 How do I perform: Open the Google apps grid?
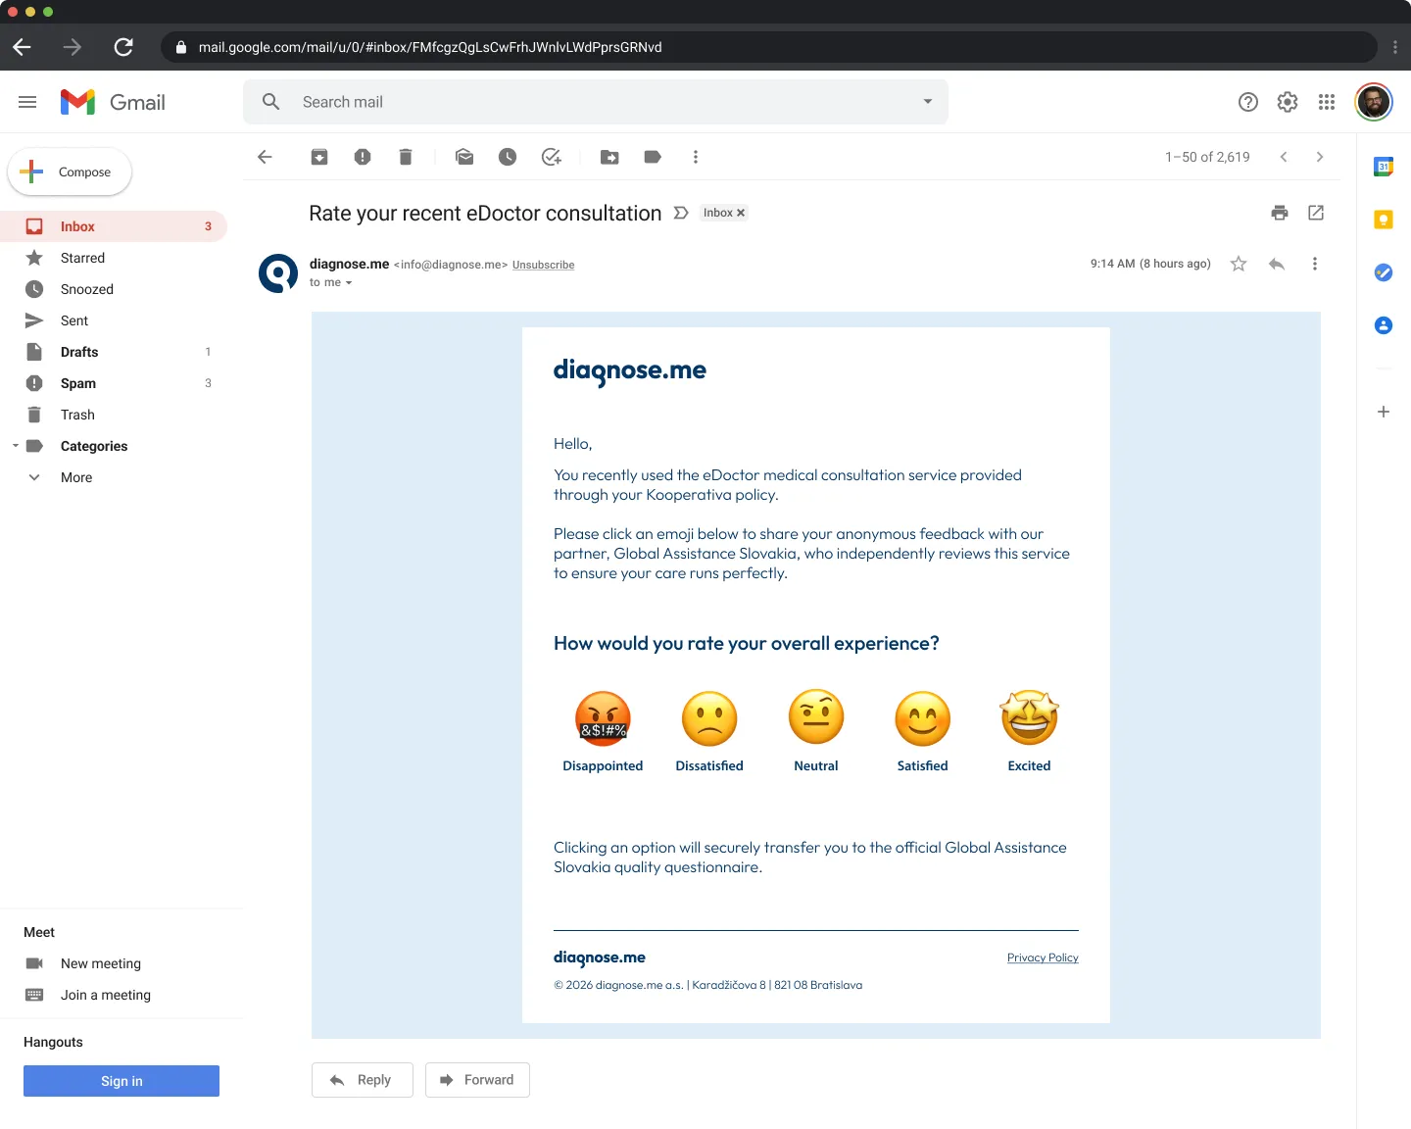coord(1327,102)
